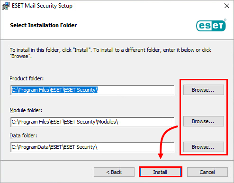Screen dimensions: 234x183
Task: Close the ESET Mail Security Setup window
Action: (227, 6)
